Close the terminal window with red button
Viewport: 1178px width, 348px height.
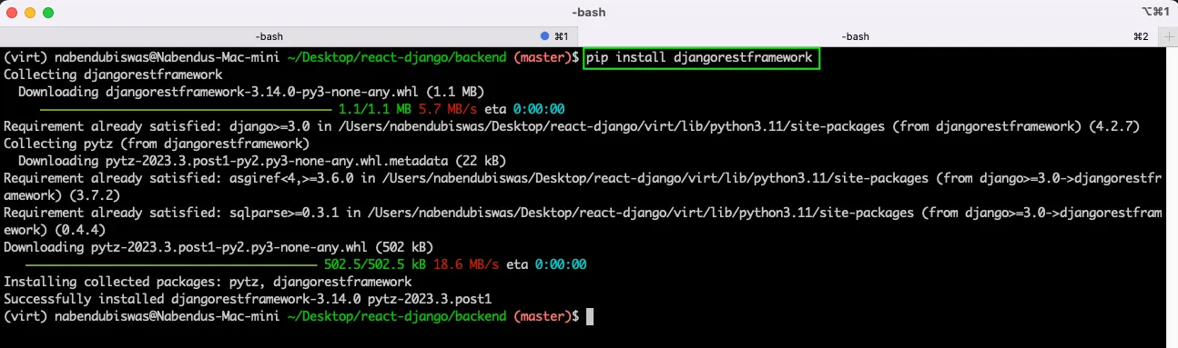coord(12,14)
